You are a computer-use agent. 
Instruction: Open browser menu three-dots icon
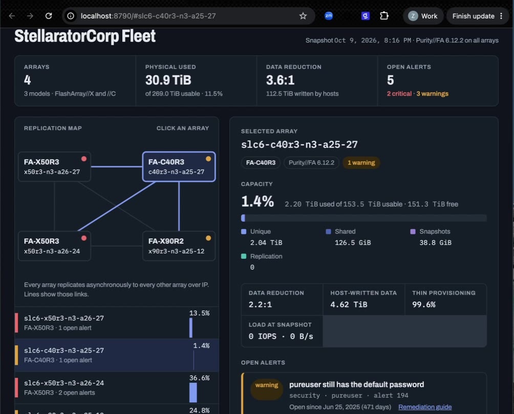[x=501, y=16]
